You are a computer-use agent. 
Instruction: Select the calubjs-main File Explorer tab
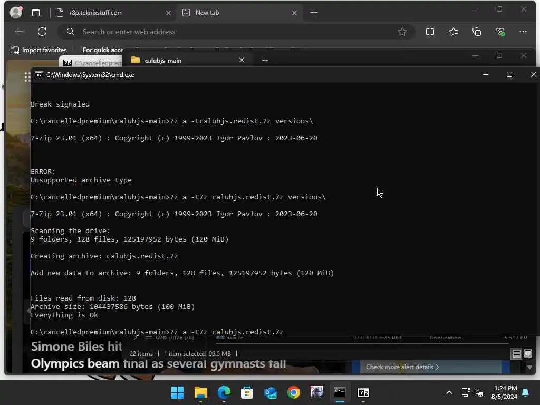coord(188,60)
